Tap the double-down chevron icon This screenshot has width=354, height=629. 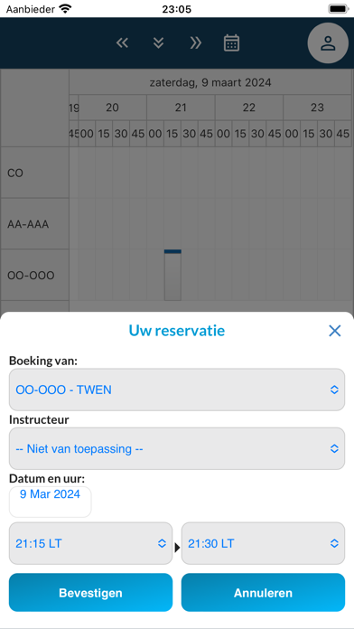tap(158, 42)
